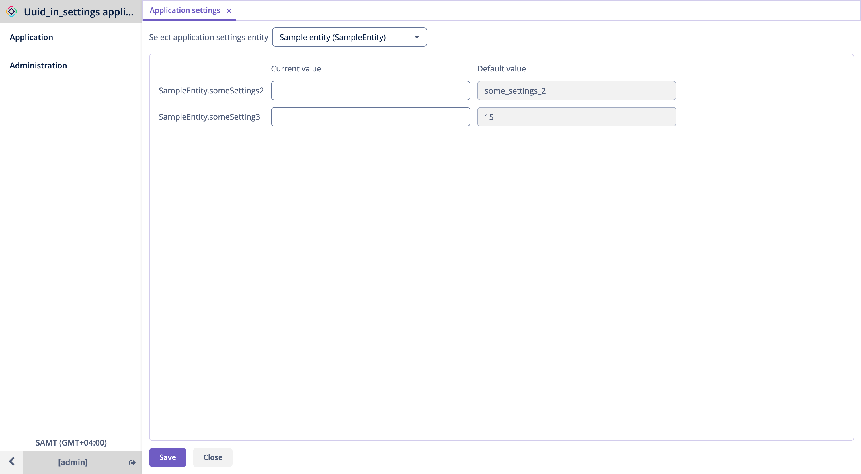The width and height of the screenshot is (861, 474).
Task: Click the default value 15 field
Action: click(x=577, y=117)
